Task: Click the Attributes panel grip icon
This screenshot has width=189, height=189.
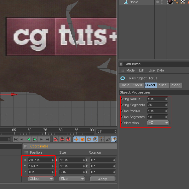Action: coord(121,64)
